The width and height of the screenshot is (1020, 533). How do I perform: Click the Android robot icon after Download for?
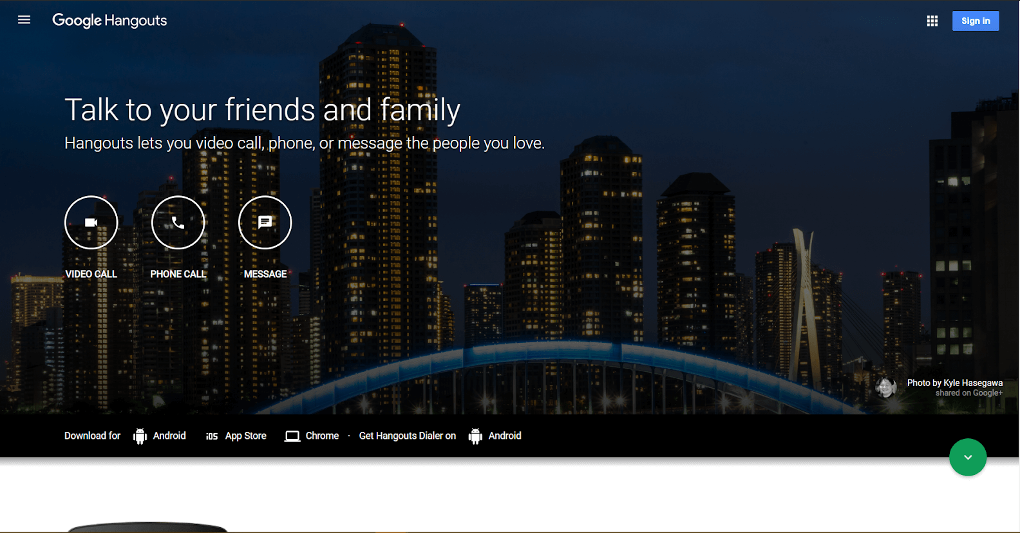pos(140,436)
